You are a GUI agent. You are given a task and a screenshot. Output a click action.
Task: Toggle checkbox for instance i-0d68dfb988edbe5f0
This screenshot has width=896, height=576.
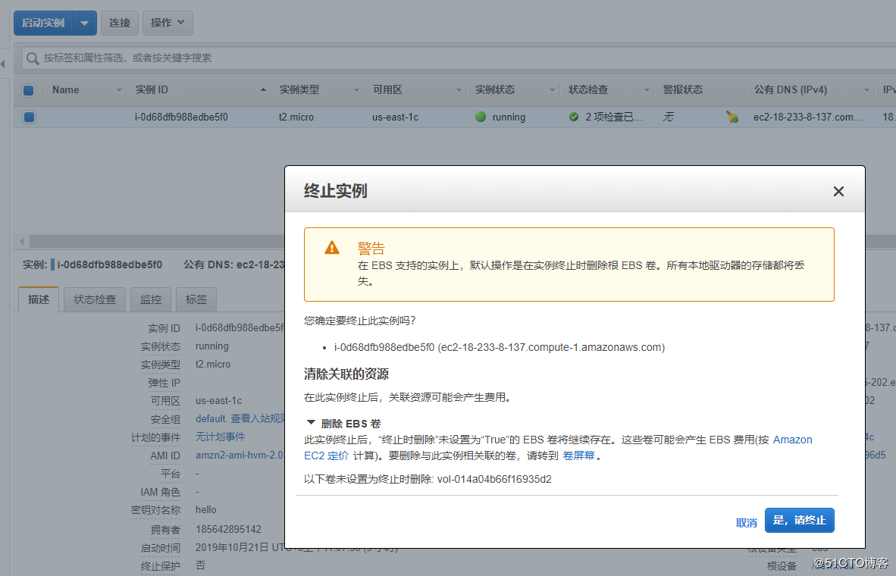pyautogui.click(x=29, y=117)
